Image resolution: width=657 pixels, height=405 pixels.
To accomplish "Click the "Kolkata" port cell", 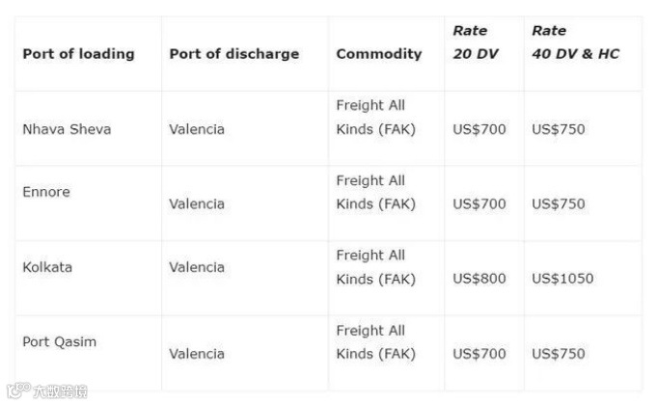I will pyautogui.click(x=47, y=267).
